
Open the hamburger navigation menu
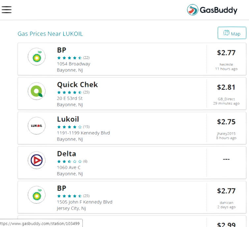[7, 10]
